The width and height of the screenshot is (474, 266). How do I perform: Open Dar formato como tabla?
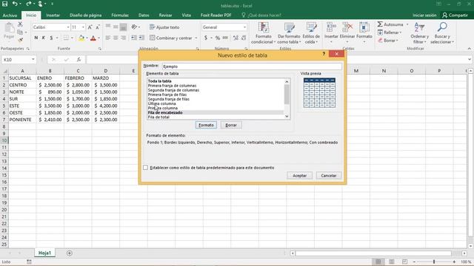click(289, 33)
